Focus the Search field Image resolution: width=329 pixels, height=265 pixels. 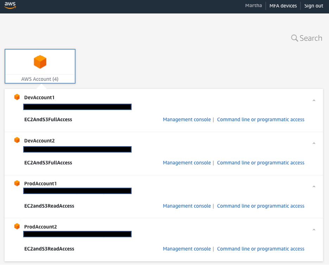(306, 38)
